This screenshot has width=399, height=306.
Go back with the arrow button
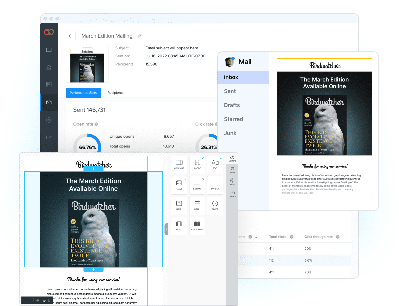70,36
